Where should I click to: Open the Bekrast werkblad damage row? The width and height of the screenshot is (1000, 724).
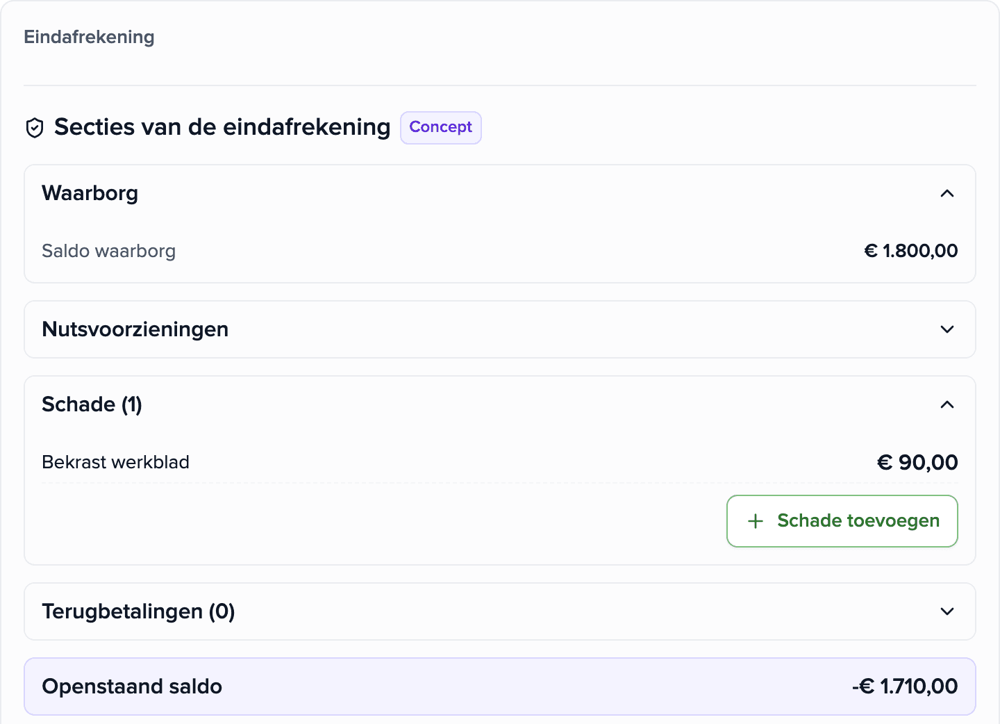point(500,462)
